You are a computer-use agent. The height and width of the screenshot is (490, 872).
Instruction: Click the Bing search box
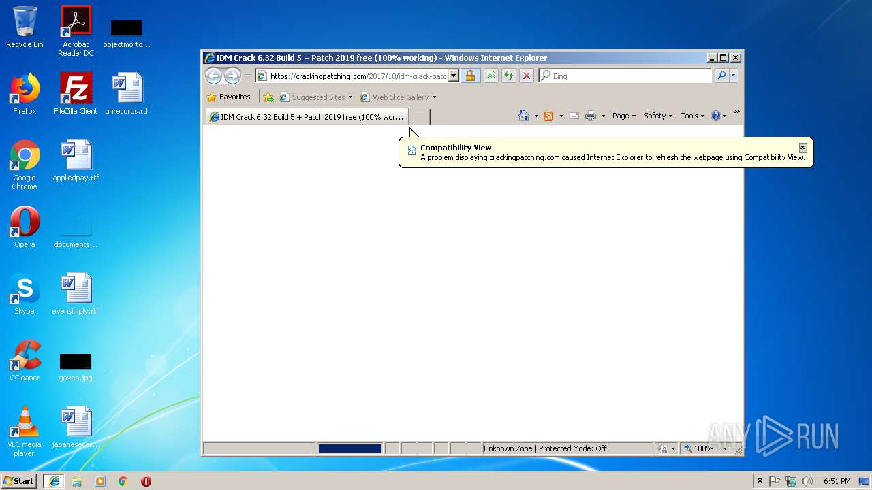point(625,76)
